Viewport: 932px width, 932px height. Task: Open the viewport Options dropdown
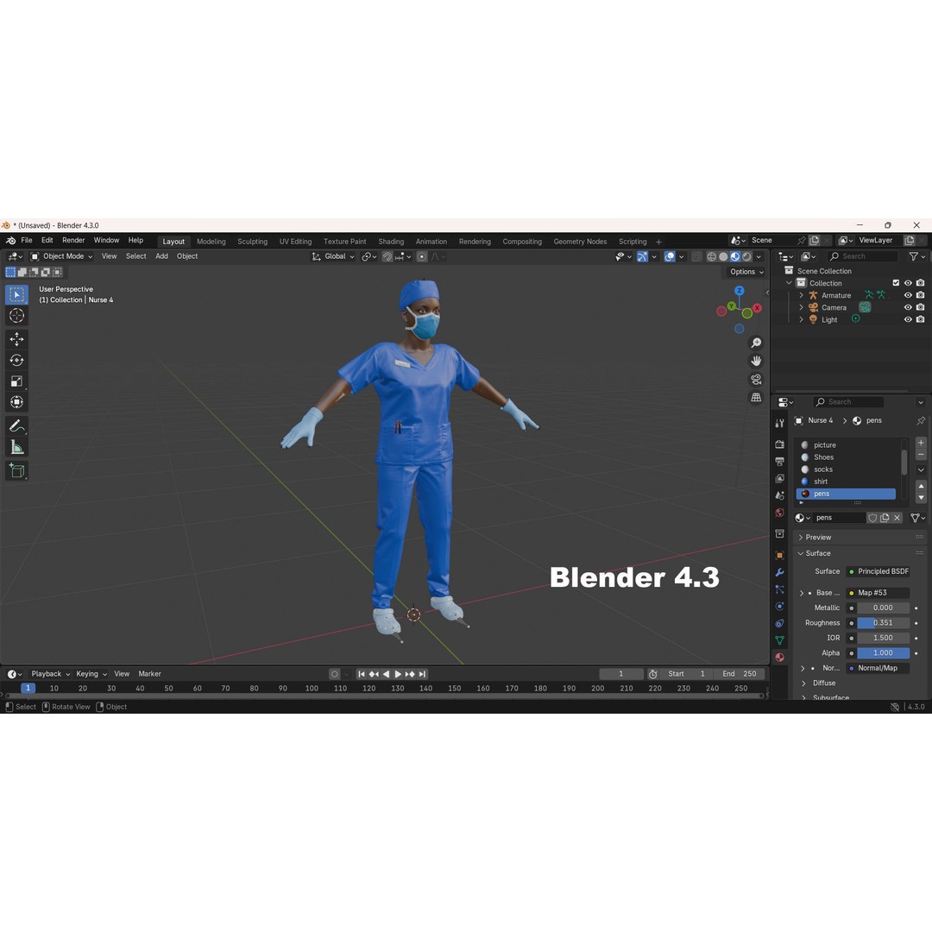click(x=746, y=272)
